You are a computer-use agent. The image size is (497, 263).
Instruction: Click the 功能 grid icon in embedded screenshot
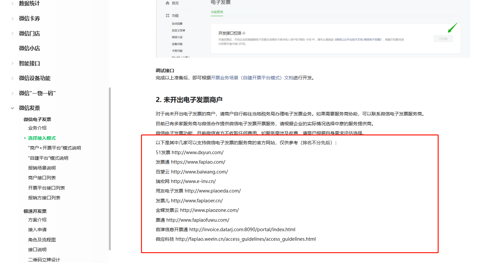[168, 15]
